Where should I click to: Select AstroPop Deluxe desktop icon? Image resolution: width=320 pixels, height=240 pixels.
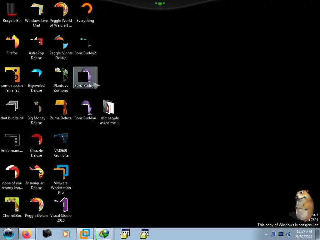(x=36, y=47)
